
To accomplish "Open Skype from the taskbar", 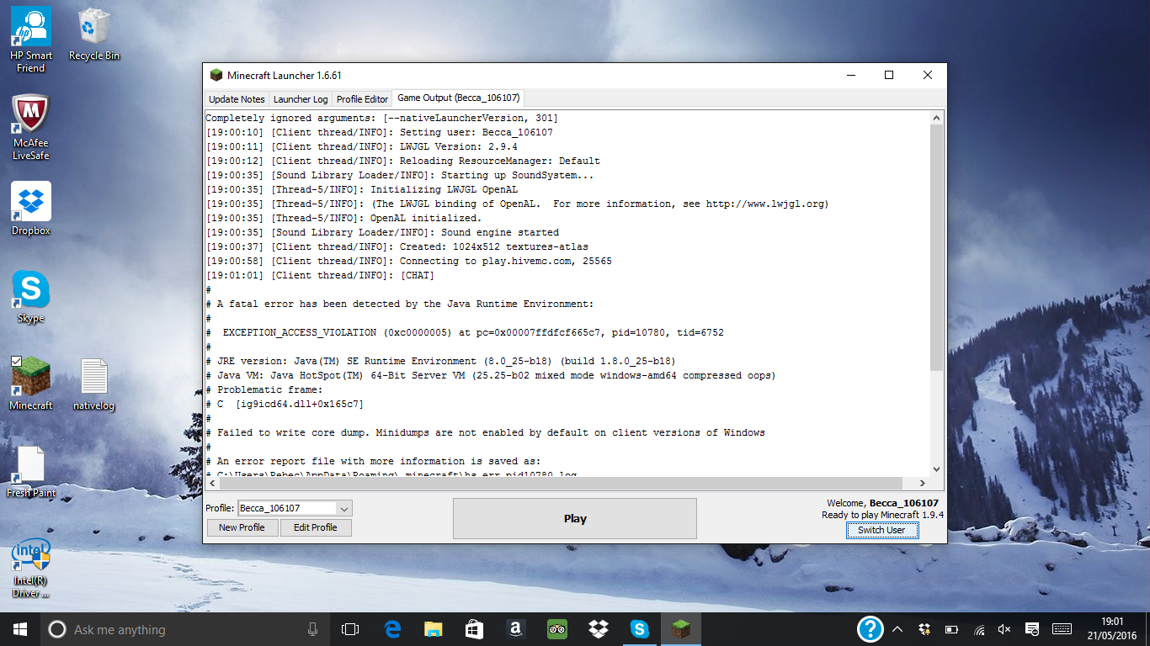I will [x=639, y=629].
